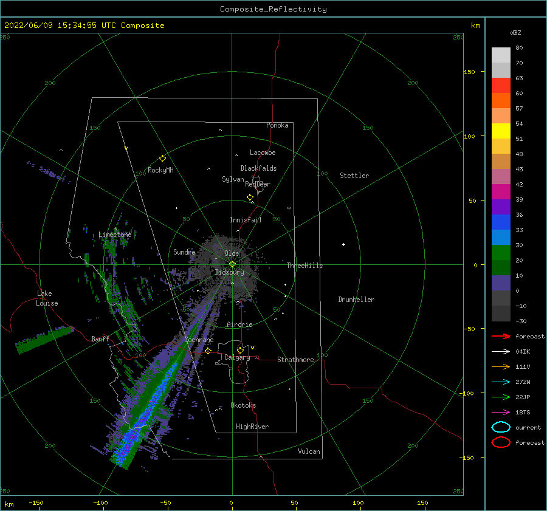Select the orange 57-60 dBZ color swatch
Image resolution: width=547 pixels, height=511 pixels.
501,101
